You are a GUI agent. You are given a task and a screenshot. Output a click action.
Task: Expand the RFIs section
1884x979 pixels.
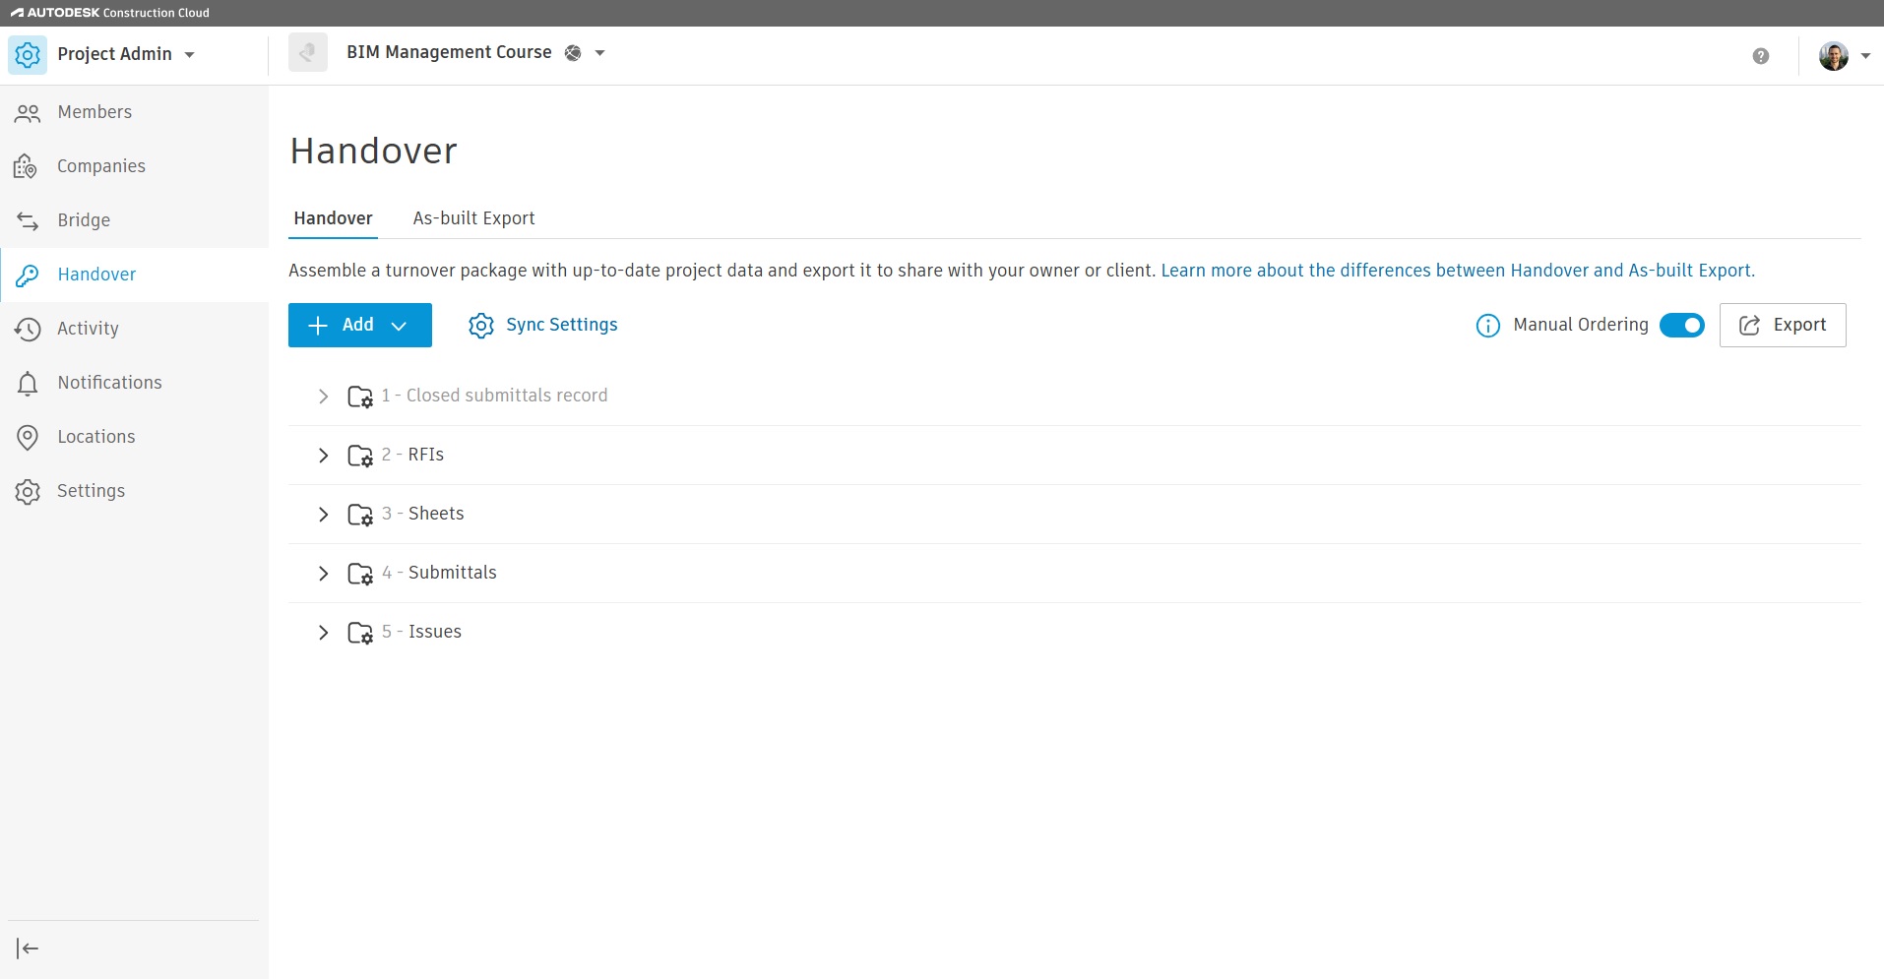323,456
